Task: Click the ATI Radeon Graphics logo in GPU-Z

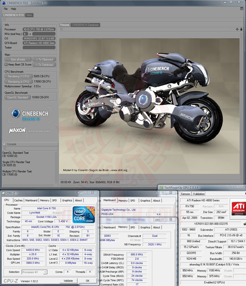Action: pos(238,208)
